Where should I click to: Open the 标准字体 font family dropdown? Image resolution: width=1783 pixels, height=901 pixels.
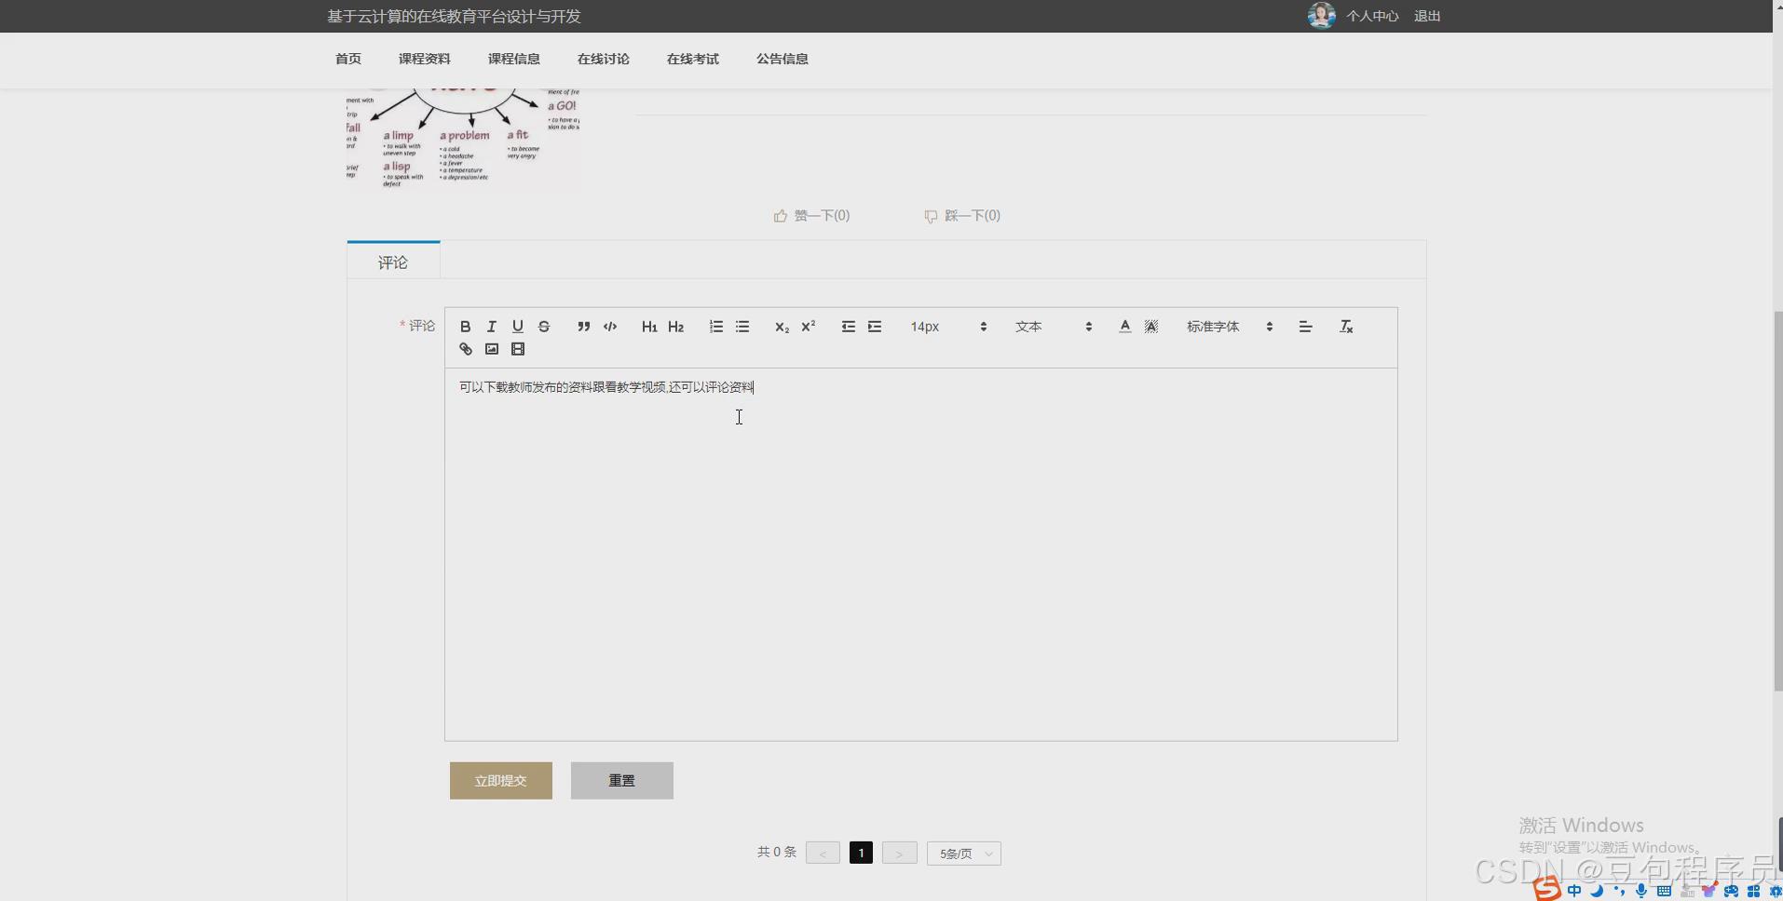point(1225,326)
